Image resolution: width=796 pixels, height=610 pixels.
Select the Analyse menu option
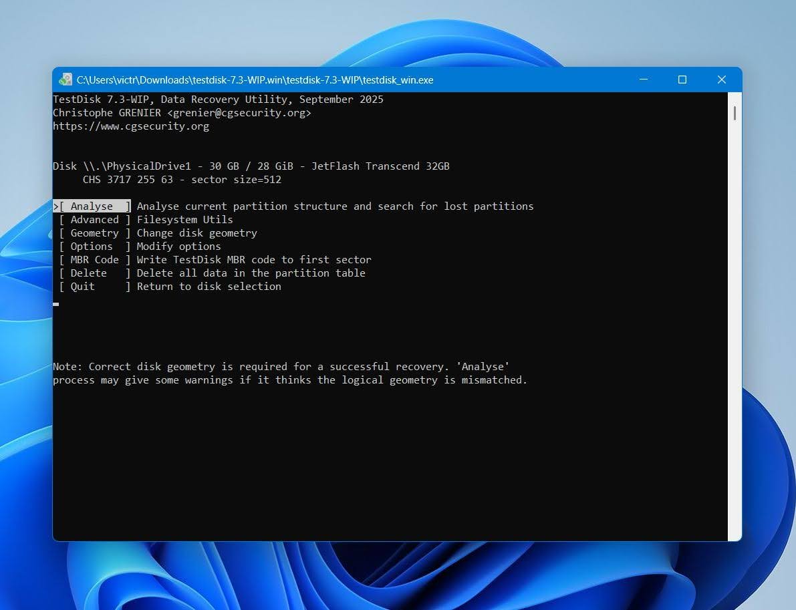point(92,206)
